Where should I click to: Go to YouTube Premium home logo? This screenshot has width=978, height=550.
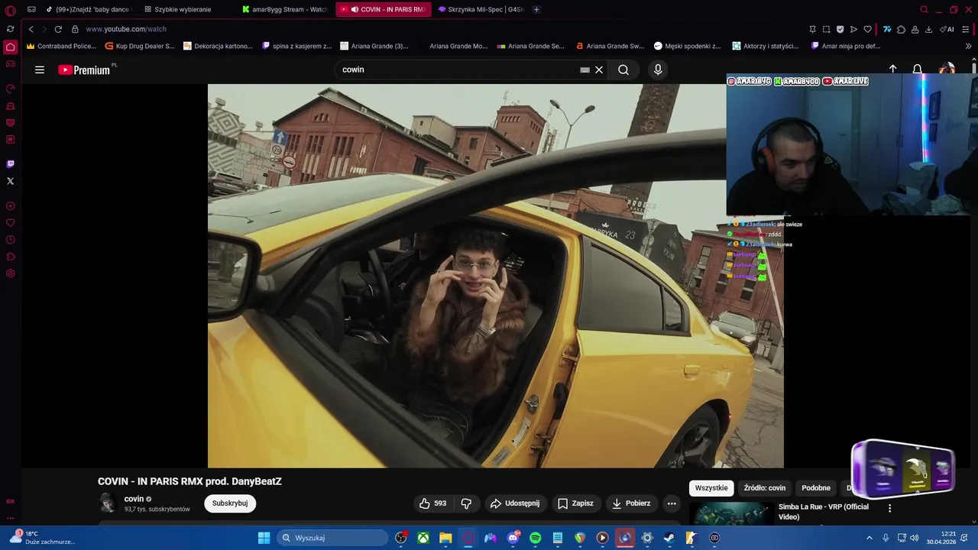pos(84,70)
